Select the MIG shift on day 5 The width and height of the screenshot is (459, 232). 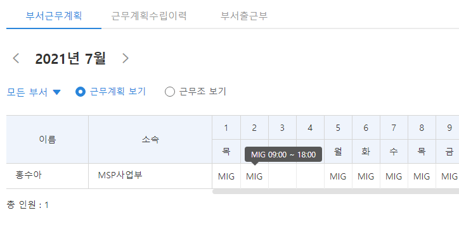338,176
